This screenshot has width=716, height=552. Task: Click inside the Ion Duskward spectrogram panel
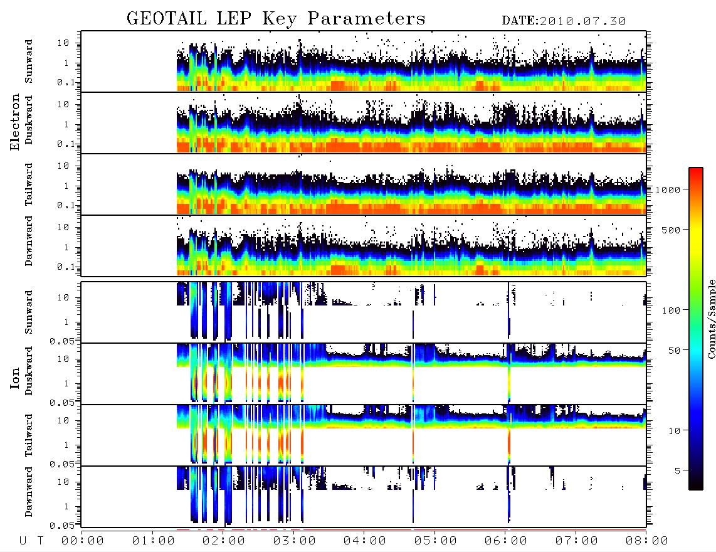tap(364, 374)
